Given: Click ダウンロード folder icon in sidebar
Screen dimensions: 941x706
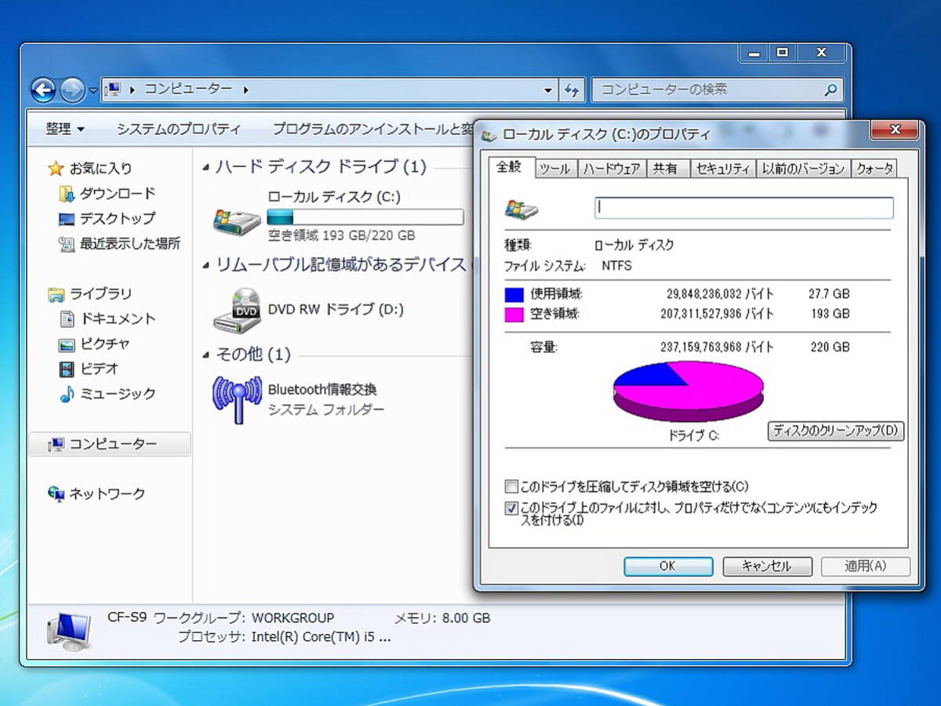Looking at the screenshot, I should [x=67, y=193].
